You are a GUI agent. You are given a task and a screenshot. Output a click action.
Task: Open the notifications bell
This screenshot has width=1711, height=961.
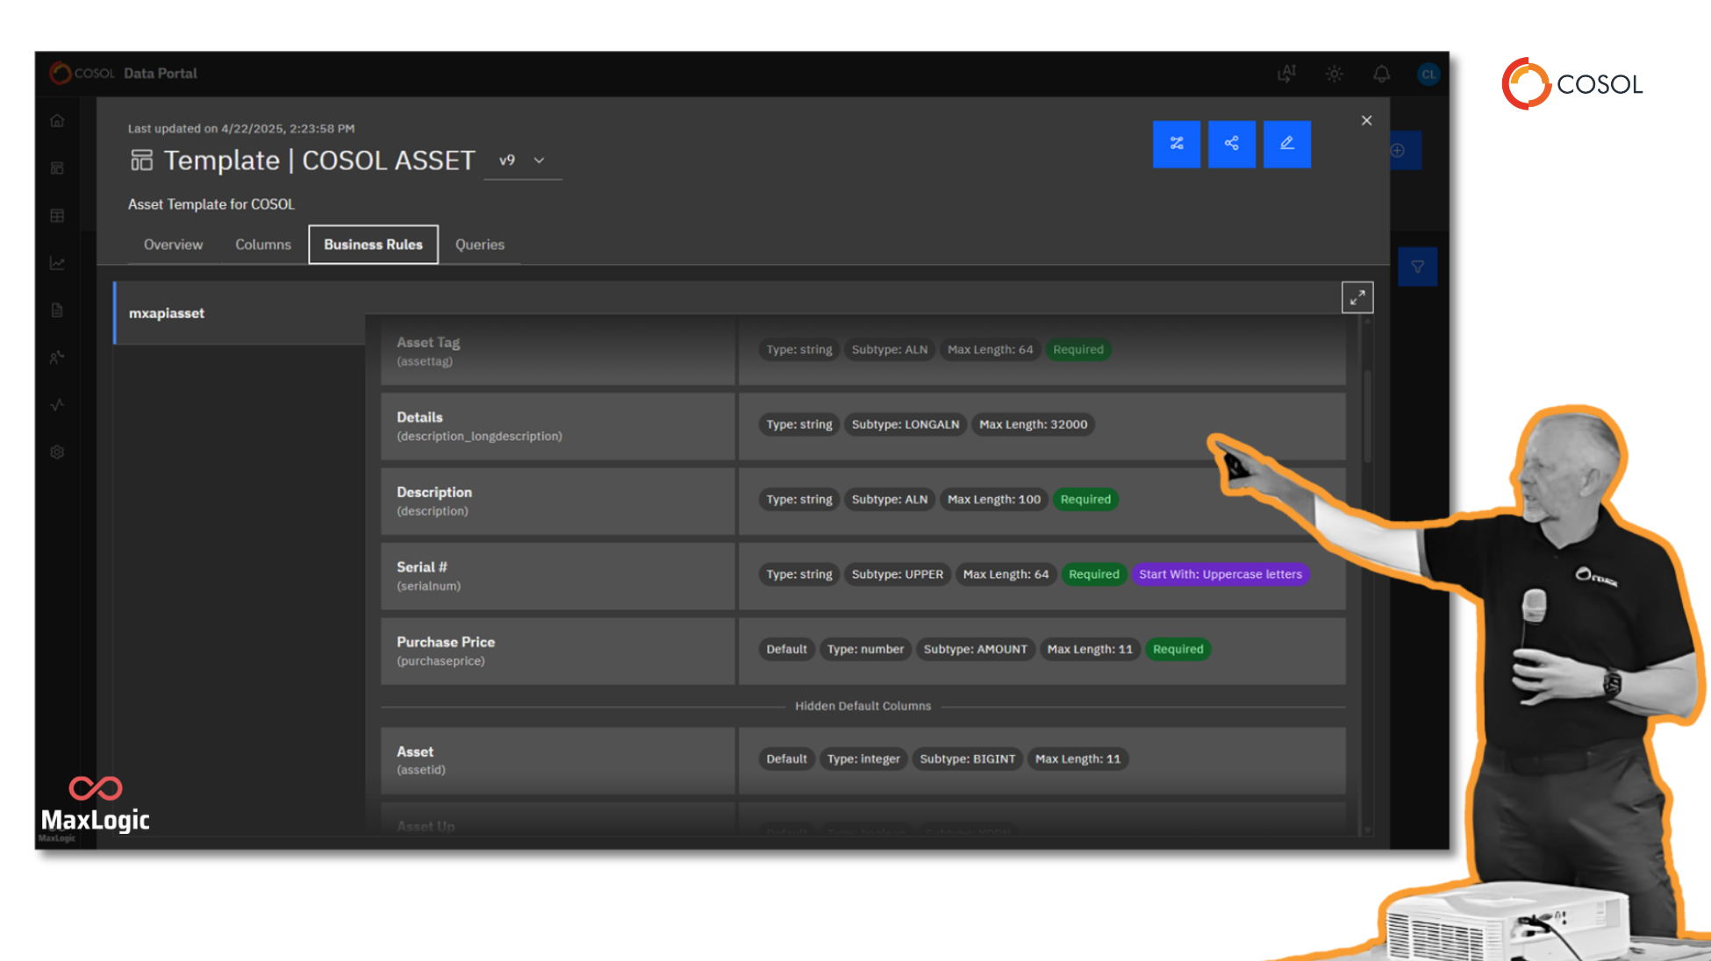tap(1382, 74)
